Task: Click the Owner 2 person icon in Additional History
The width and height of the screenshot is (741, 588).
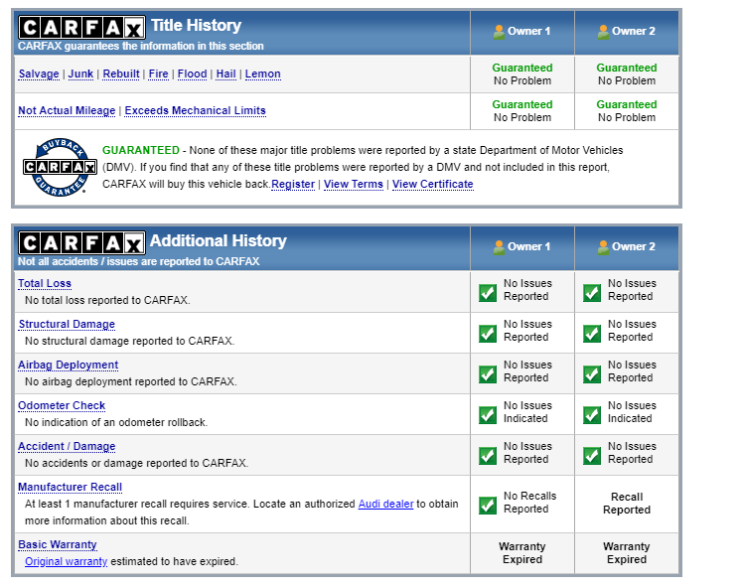Action: point(603,247)
